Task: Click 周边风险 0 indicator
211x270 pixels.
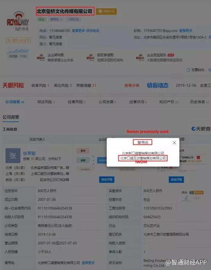Action: [63, 85]
